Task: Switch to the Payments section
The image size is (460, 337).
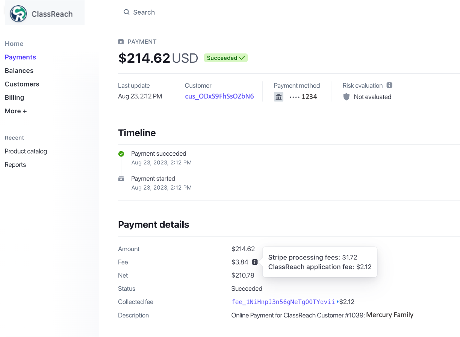Action: (20, 57)
